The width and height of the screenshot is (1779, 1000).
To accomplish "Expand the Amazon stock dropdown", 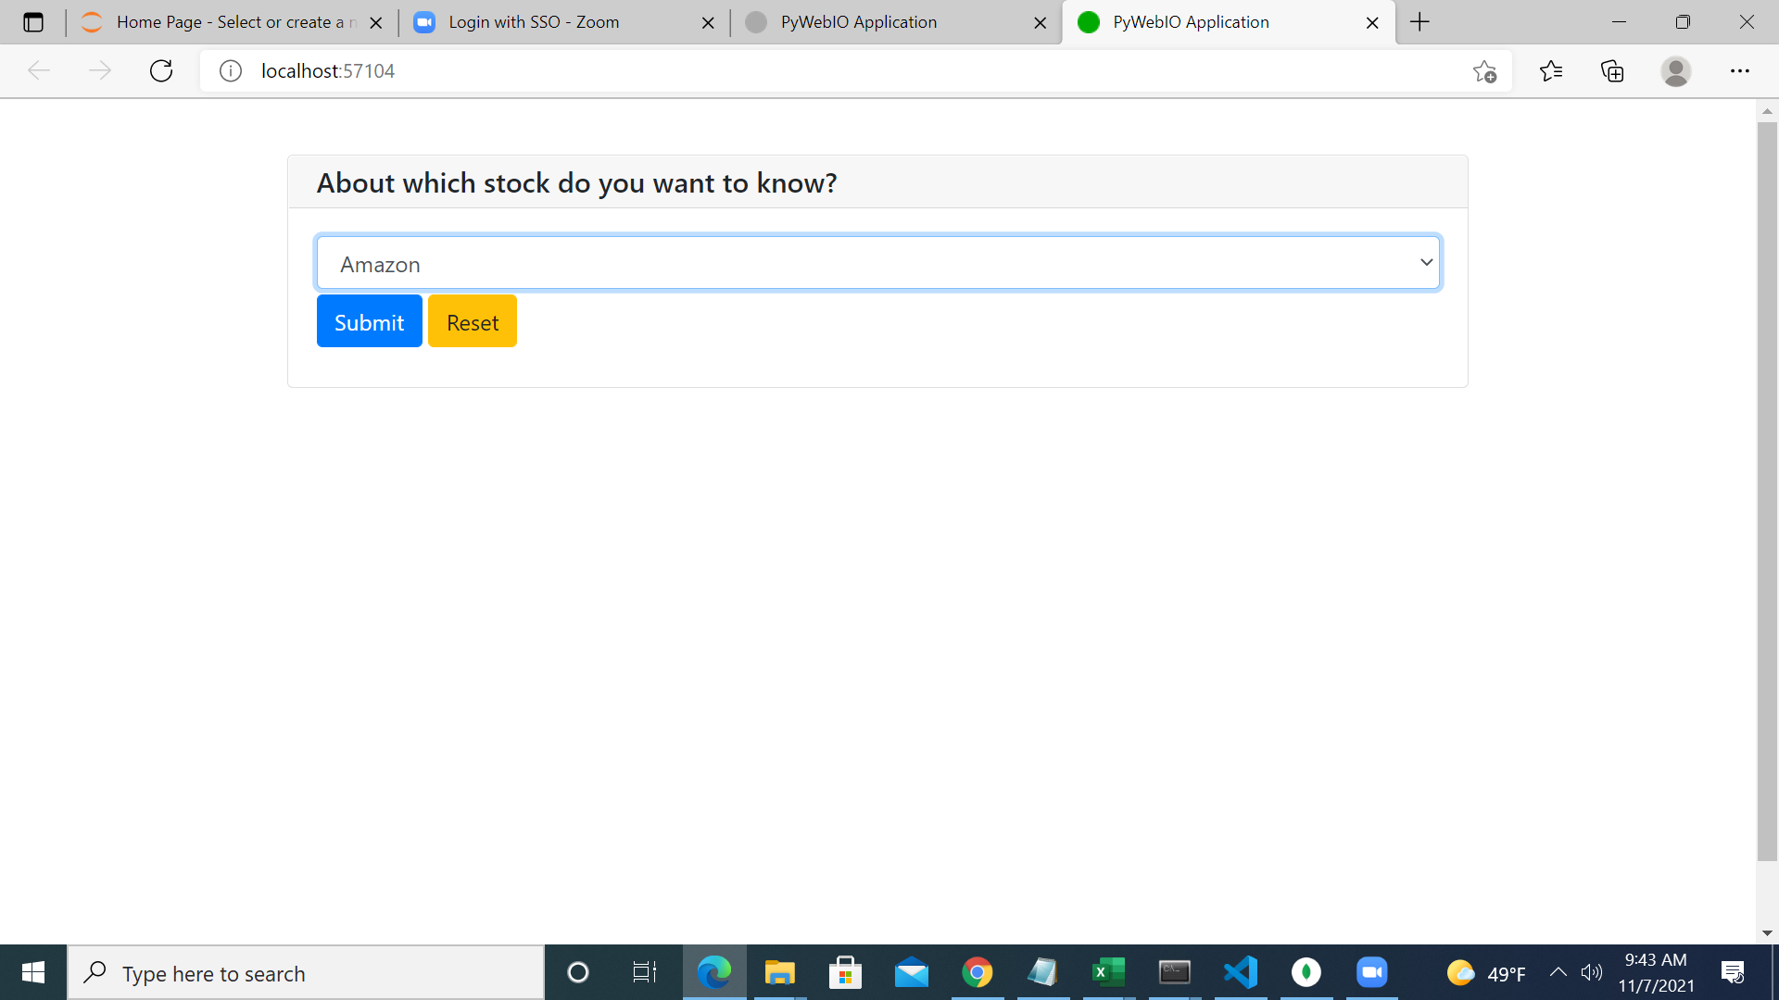I will [x=877, y=264].
